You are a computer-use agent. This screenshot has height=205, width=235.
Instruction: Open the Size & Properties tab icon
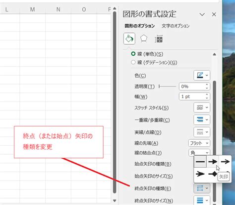[159, 39]
